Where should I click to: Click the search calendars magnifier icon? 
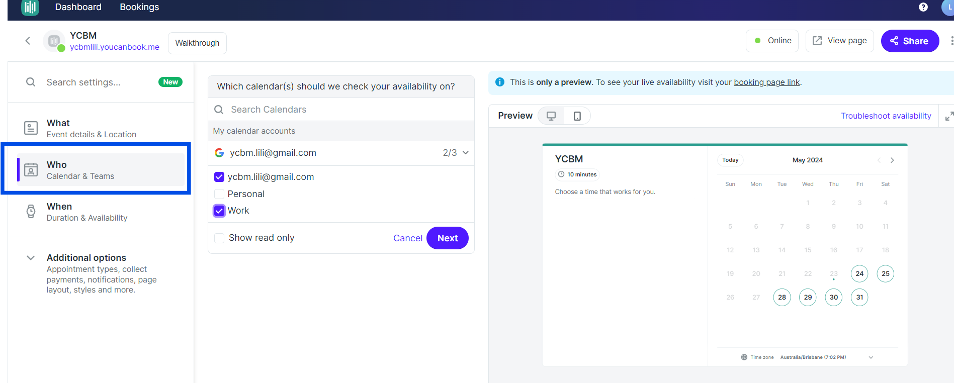[219, 110]
